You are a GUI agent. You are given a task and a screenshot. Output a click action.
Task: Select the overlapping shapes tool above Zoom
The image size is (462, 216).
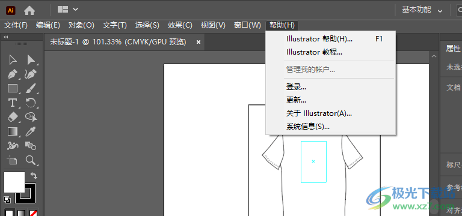(31, 145)
